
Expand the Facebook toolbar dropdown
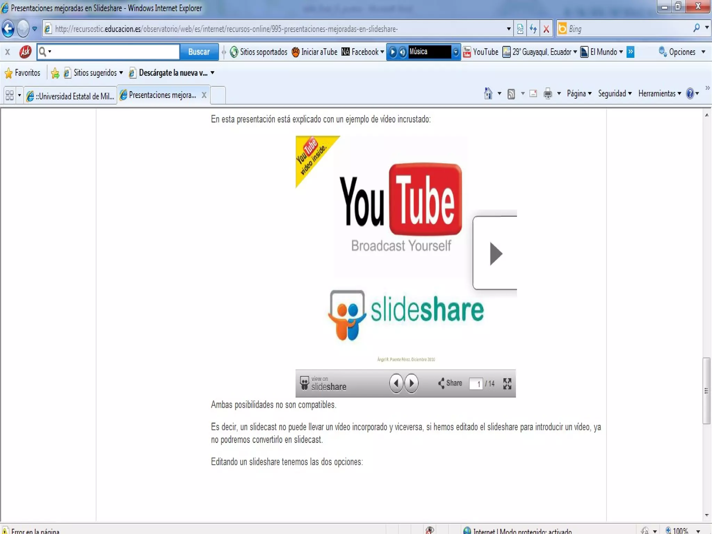click(382, 52)
